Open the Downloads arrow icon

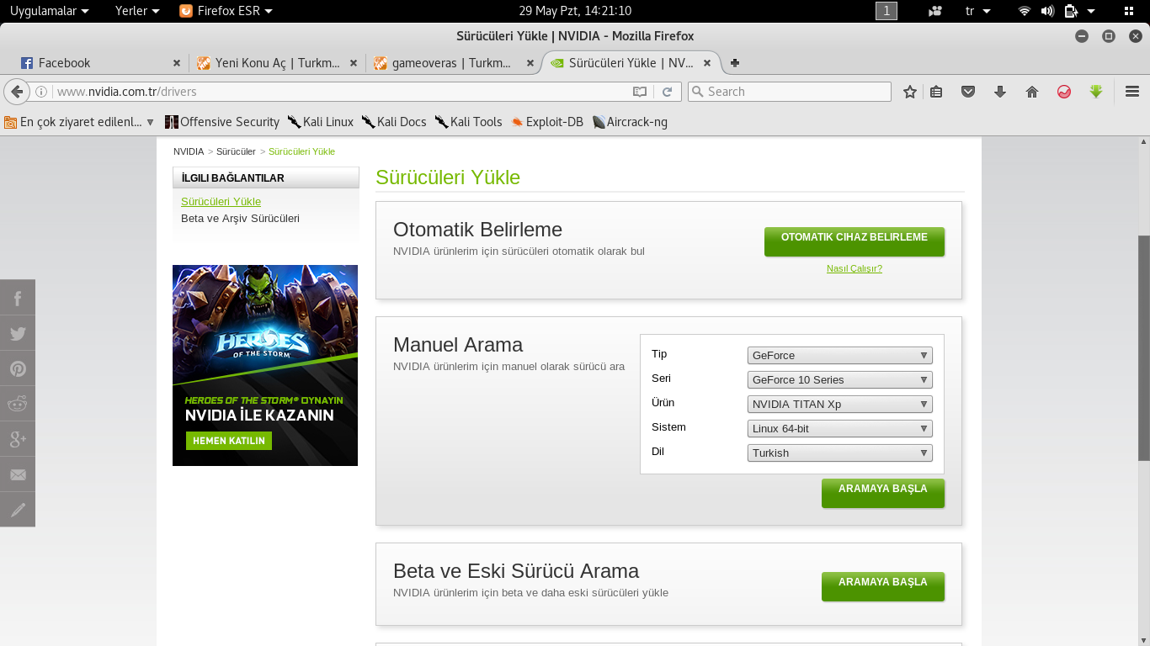point(1000,92)
